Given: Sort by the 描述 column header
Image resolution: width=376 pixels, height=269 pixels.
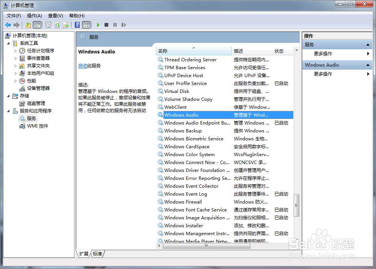Looking at the screenshot, I should tap(252, 51).
